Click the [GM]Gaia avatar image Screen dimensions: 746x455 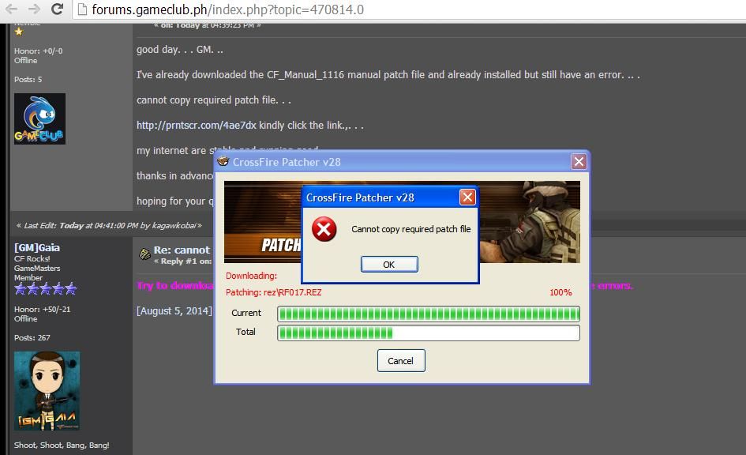pyautogui.click(x=47, y=391)
